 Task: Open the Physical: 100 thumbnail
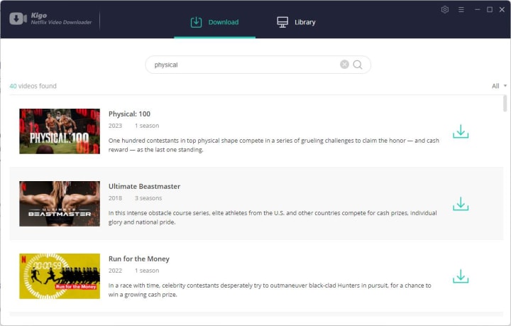[60, 131]
